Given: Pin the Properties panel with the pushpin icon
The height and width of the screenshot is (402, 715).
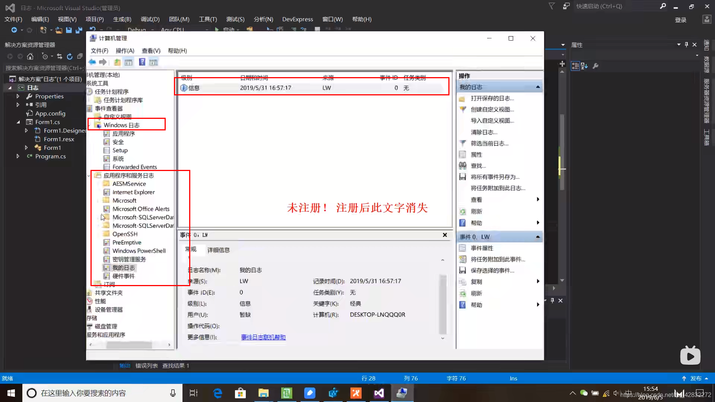Looking at the screenshot, I should point(686,45).
